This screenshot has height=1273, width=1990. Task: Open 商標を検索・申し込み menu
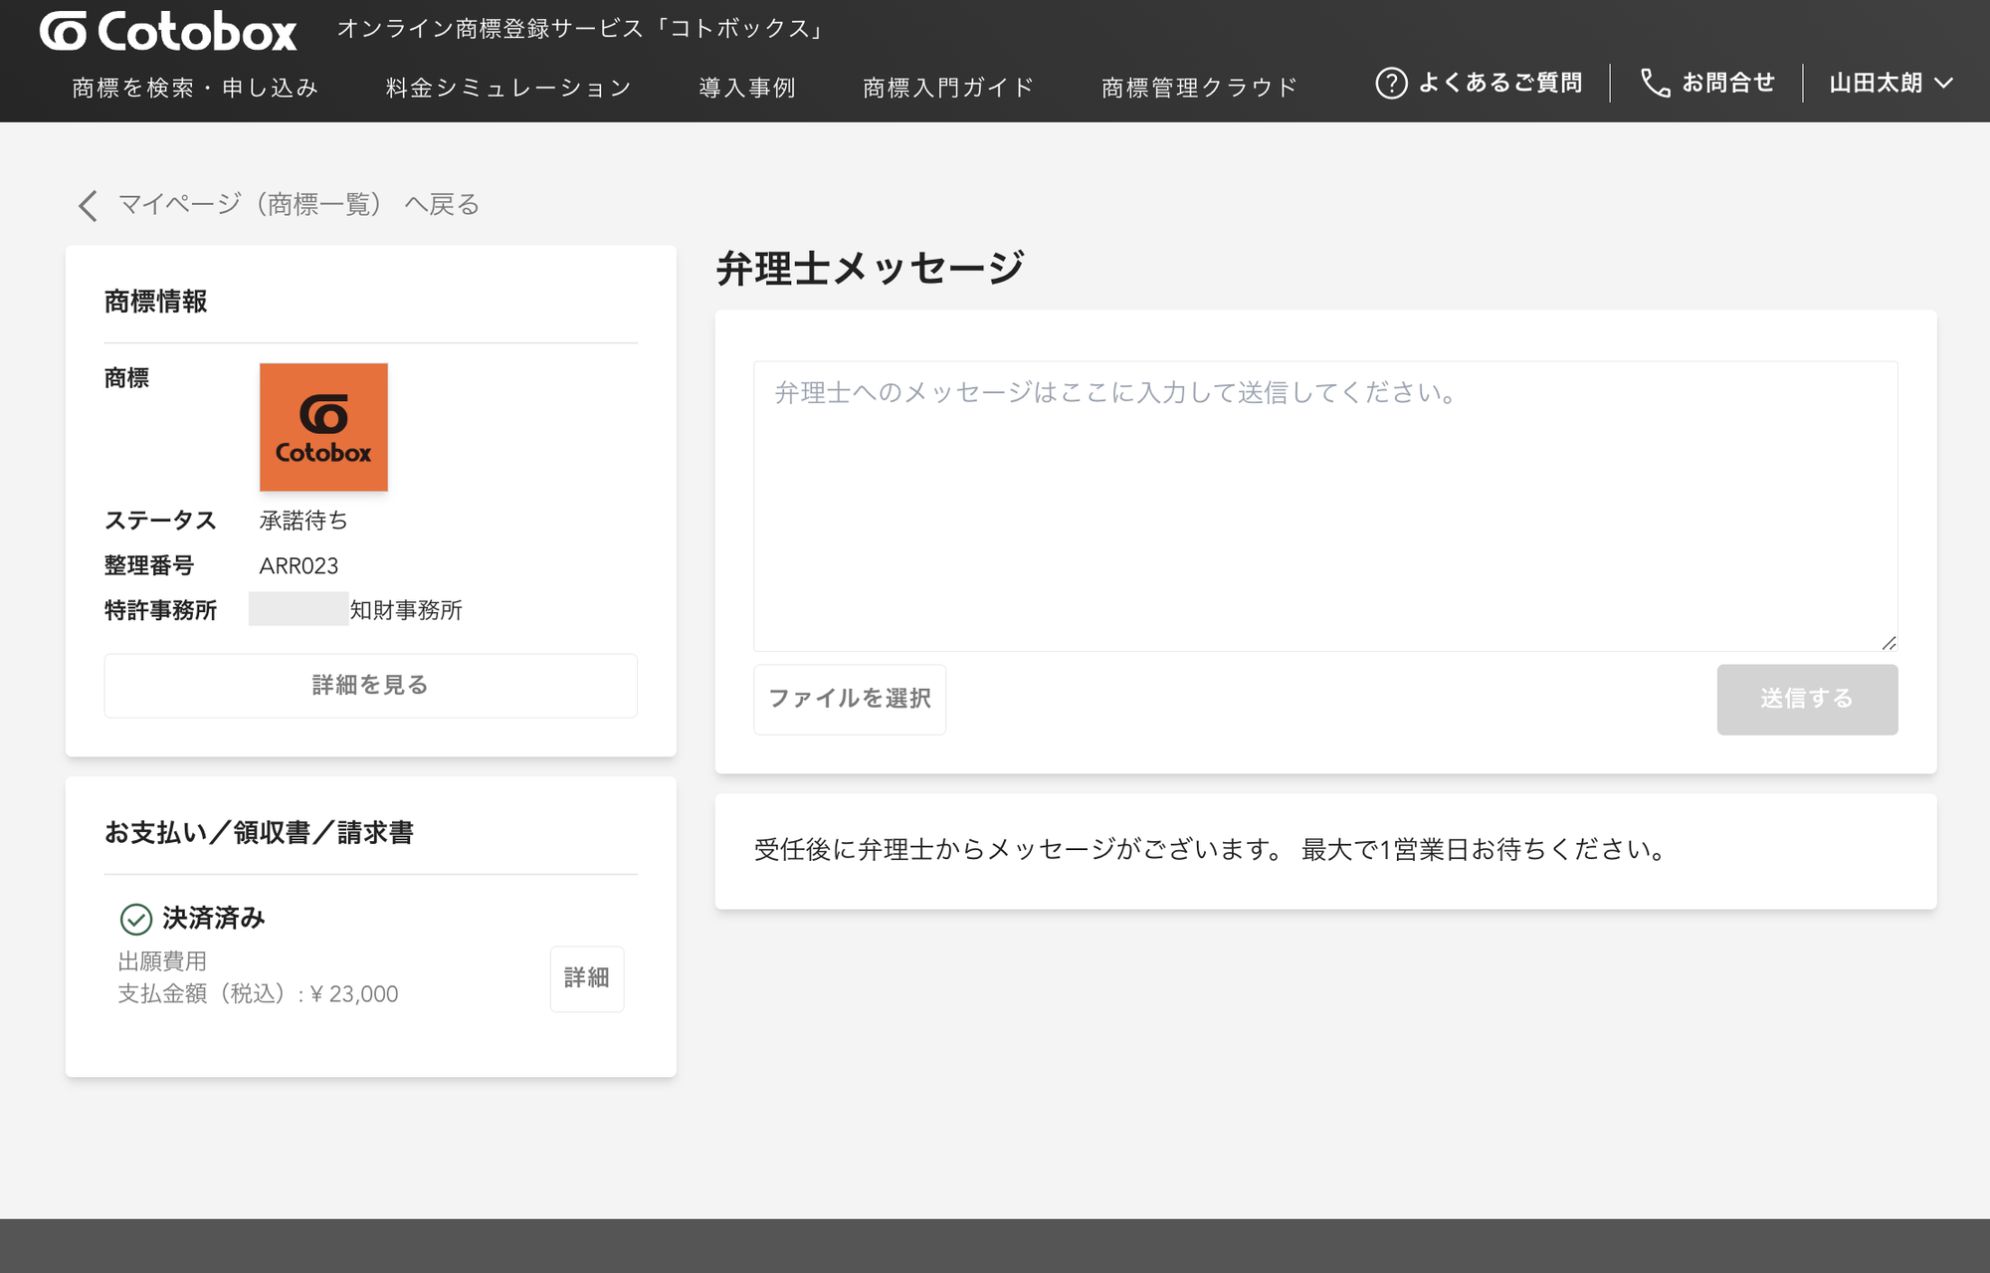click(195, 88)
